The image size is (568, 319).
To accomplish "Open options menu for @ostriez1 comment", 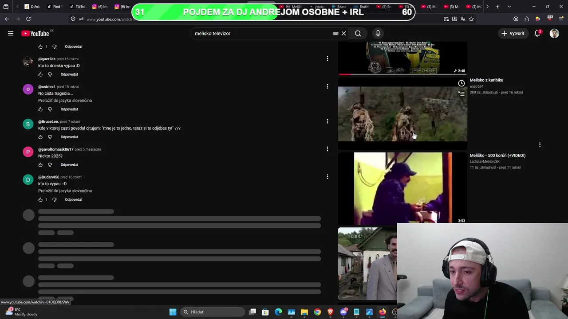I will point(327,86).
